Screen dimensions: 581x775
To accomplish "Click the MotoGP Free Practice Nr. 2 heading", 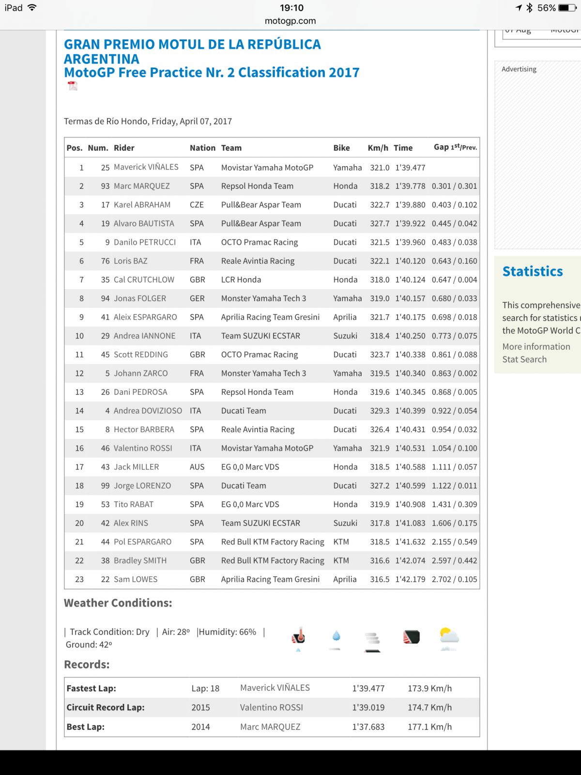I will (212, 73).
